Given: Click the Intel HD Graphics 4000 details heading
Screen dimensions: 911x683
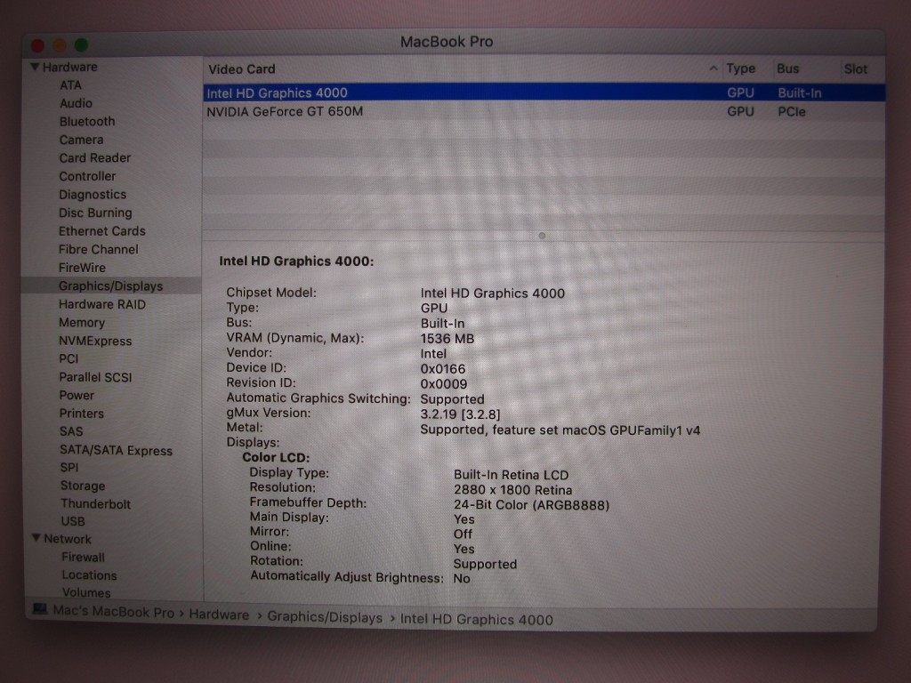Looking at the screenshot, I should (296, 261).
